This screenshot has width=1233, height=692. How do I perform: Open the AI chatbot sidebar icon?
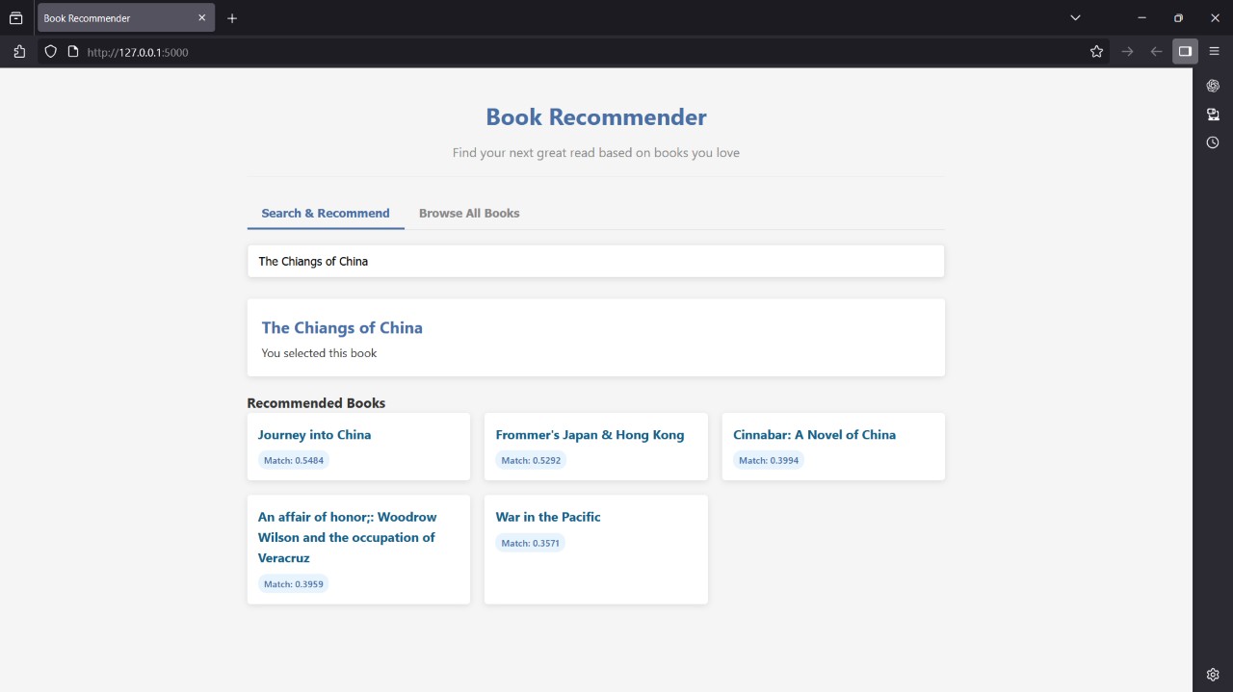[x=1212, y=85]
